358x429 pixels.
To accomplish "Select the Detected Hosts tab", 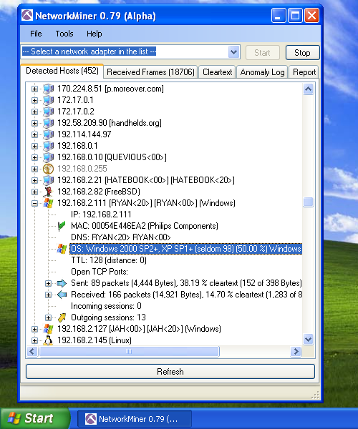I will [62, 71].
